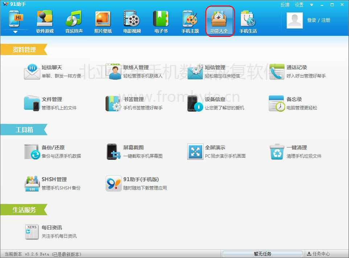349x258 pixels.
Task: Open 任务中心 task center
Action: click(319, 254)
